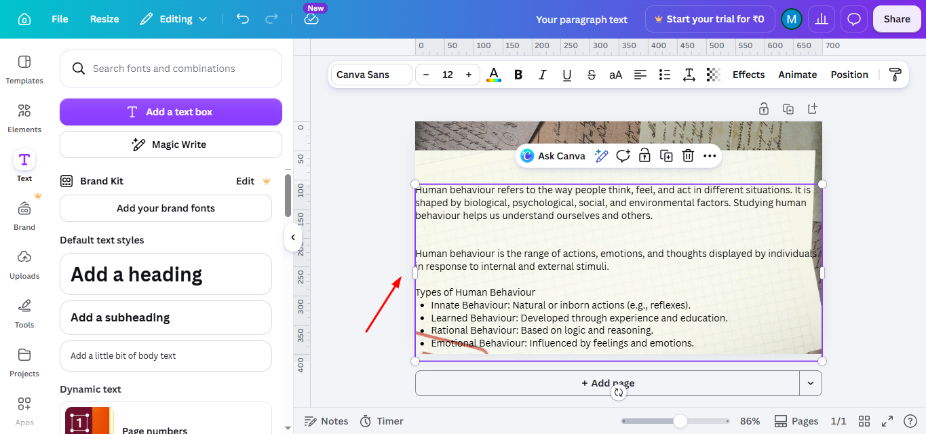Click the Search fonts and combinations field

pos(171,68)
